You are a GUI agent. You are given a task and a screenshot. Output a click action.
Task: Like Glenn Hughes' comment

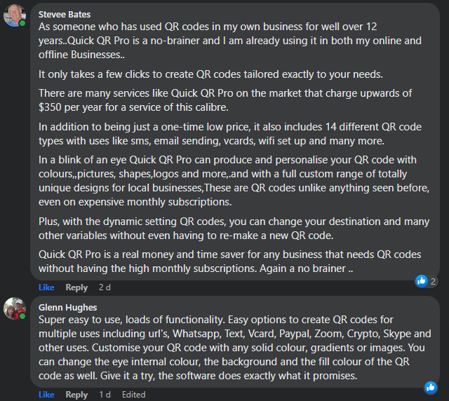point(46,395)
